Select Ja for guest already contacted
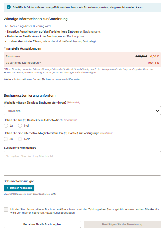The width and height of the screenshot is (162, 230). click(6, 126)
